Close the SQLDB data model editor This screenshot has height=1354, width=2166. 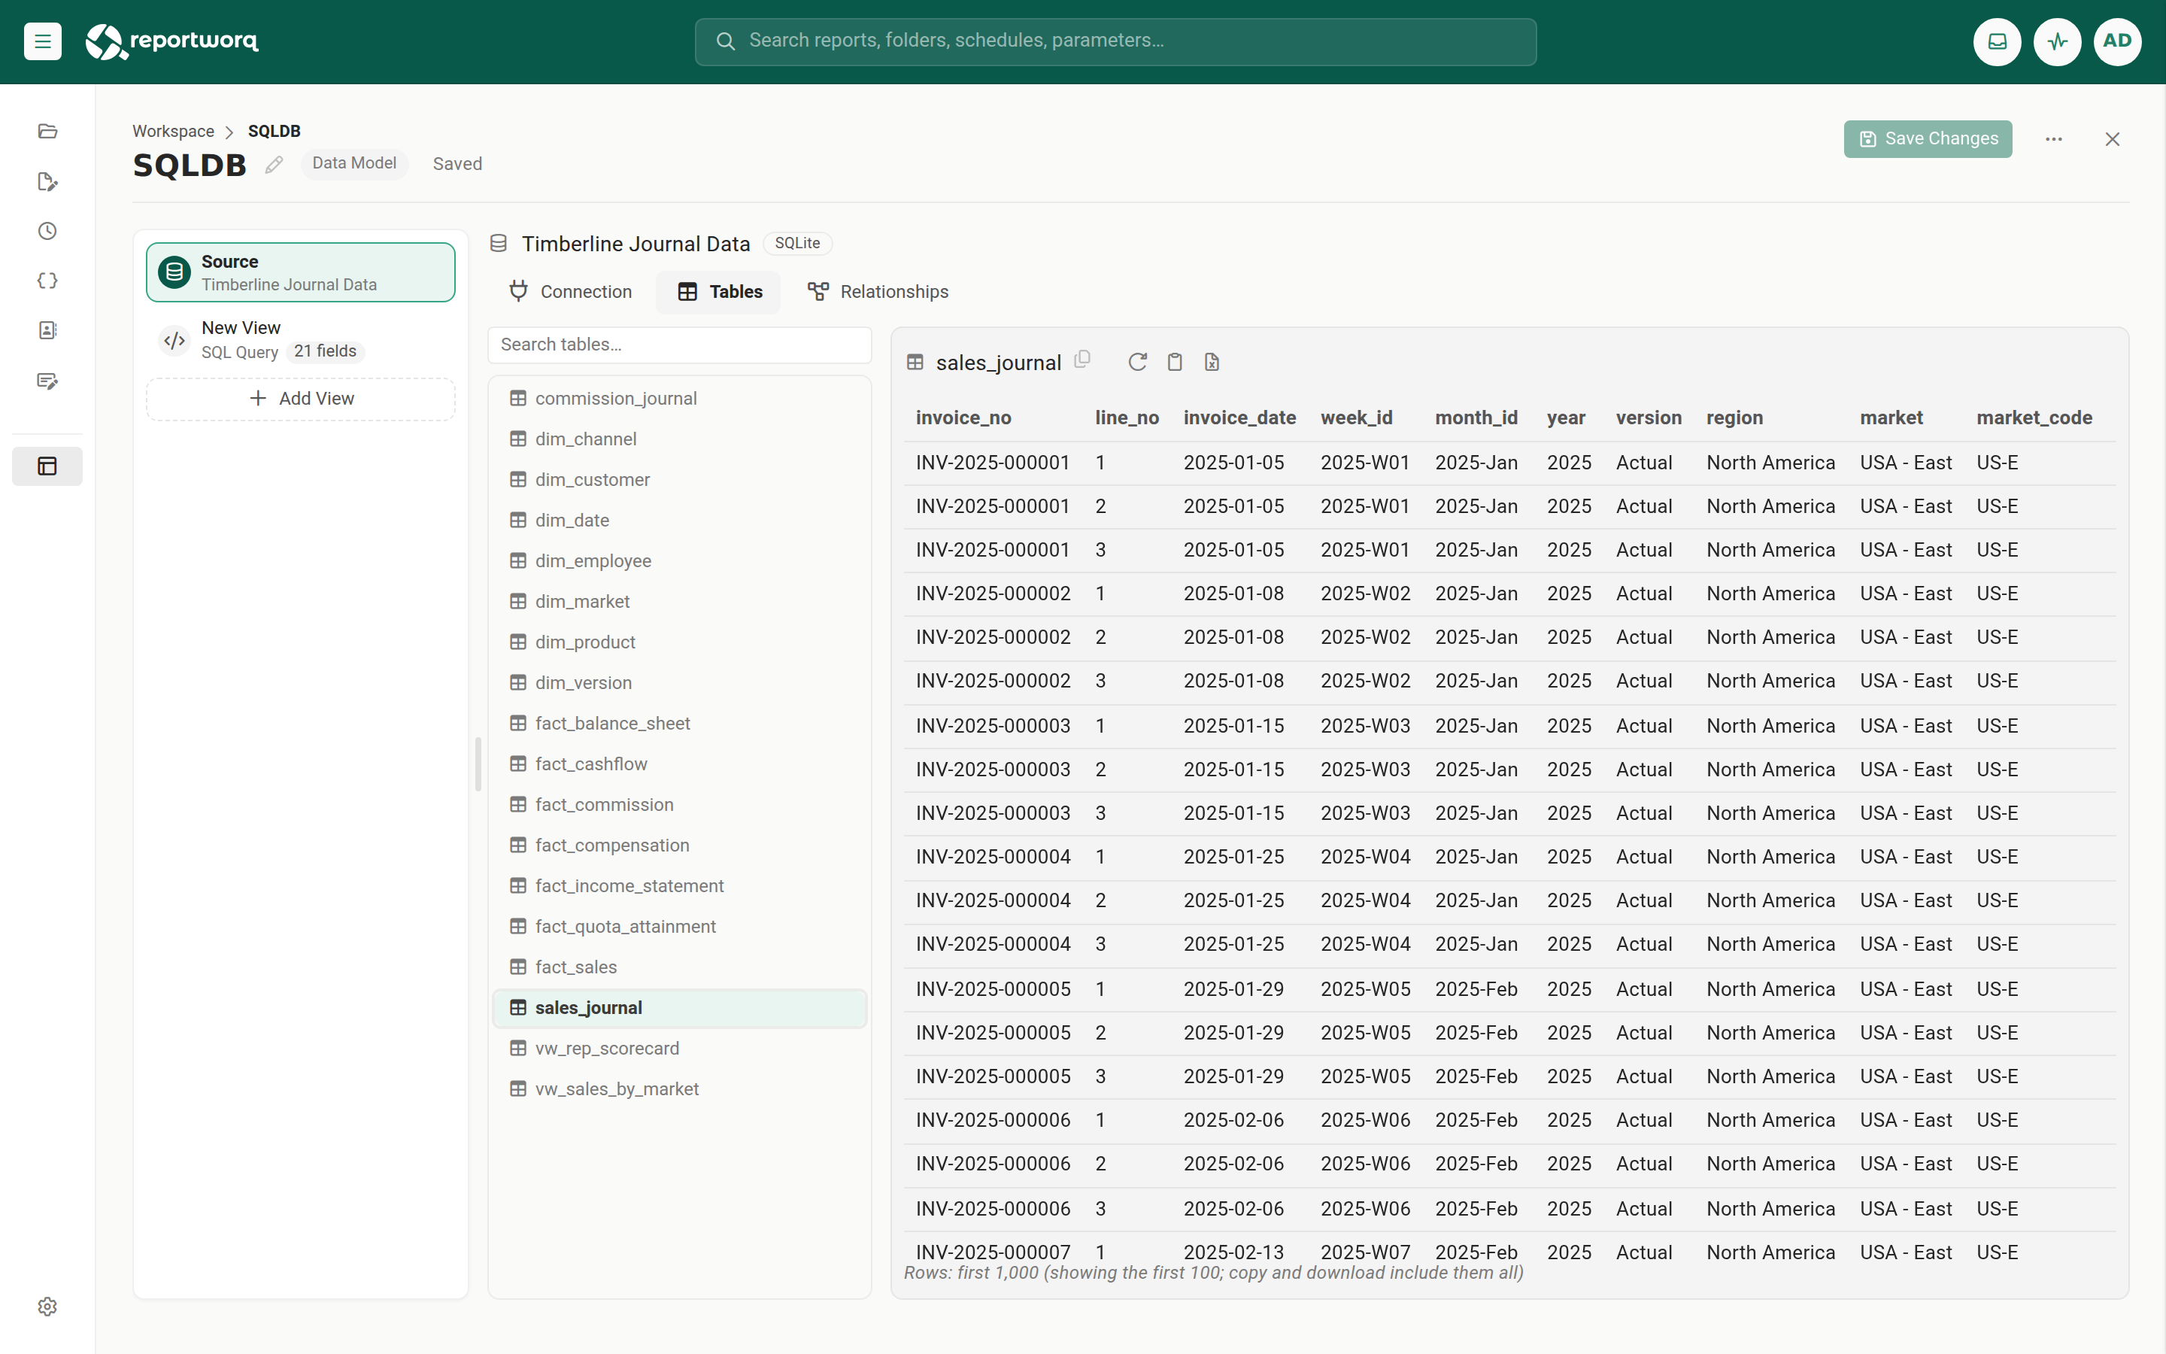pyautogui.click(x=2113, y=139)
